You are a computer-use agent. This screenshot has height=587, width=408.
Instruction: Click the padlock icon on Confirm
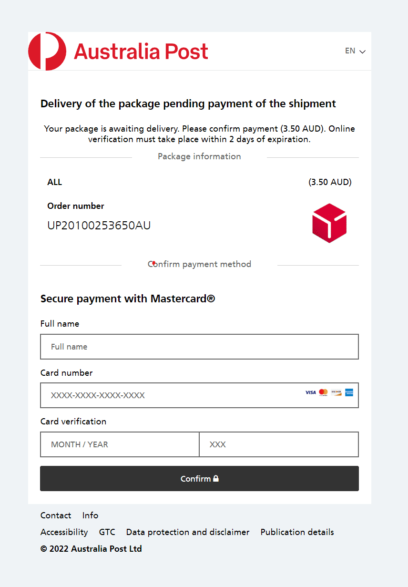[x=216, y=478]
